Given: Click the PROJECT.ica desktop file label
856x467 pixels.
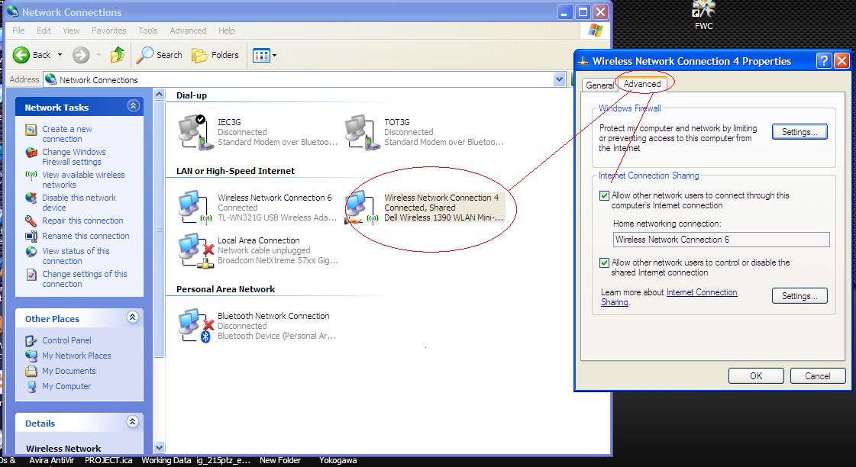Looking at the screenshot, I should click(108, 460).
